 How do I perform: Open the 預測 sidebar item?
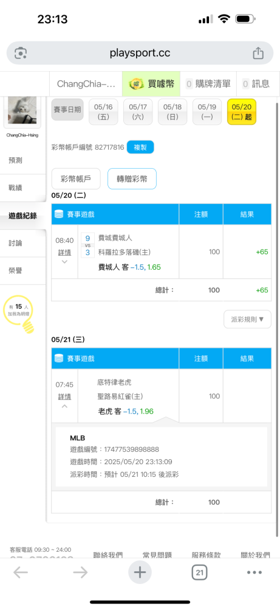(x=23, y=160)
